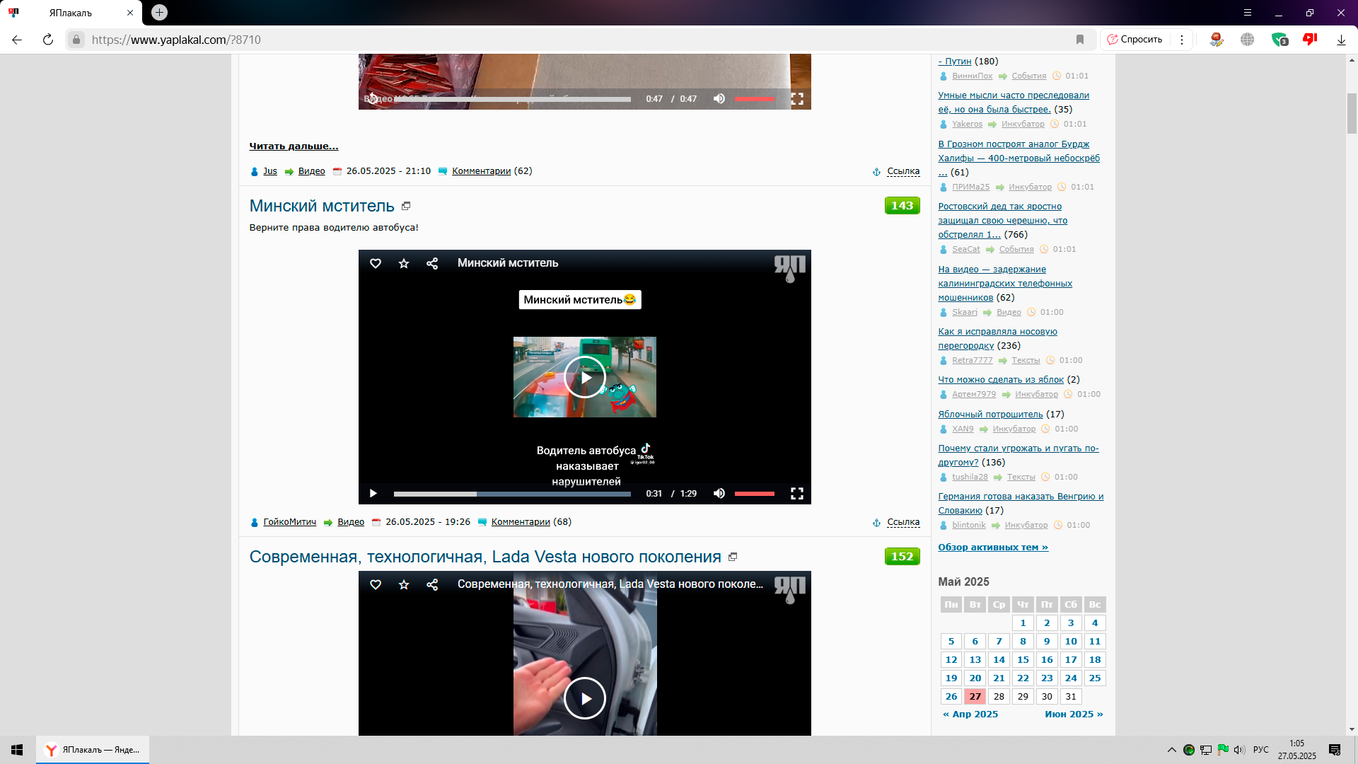Bookmark this page from the address bar
This screenshot has width=1358, height=764.
[x=1080, y=40]
